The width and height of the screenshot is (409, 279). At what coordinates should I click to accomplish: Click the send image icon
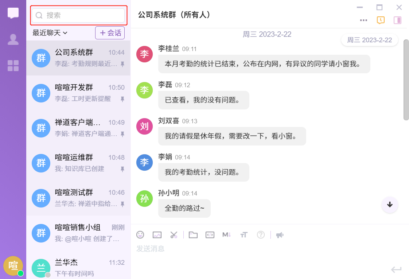pyautogui.click(x=157, y=235)
